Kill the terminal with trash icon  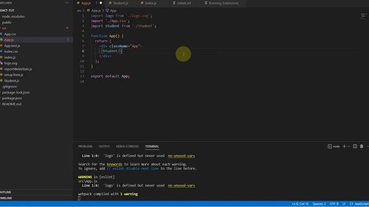point(362,146)
